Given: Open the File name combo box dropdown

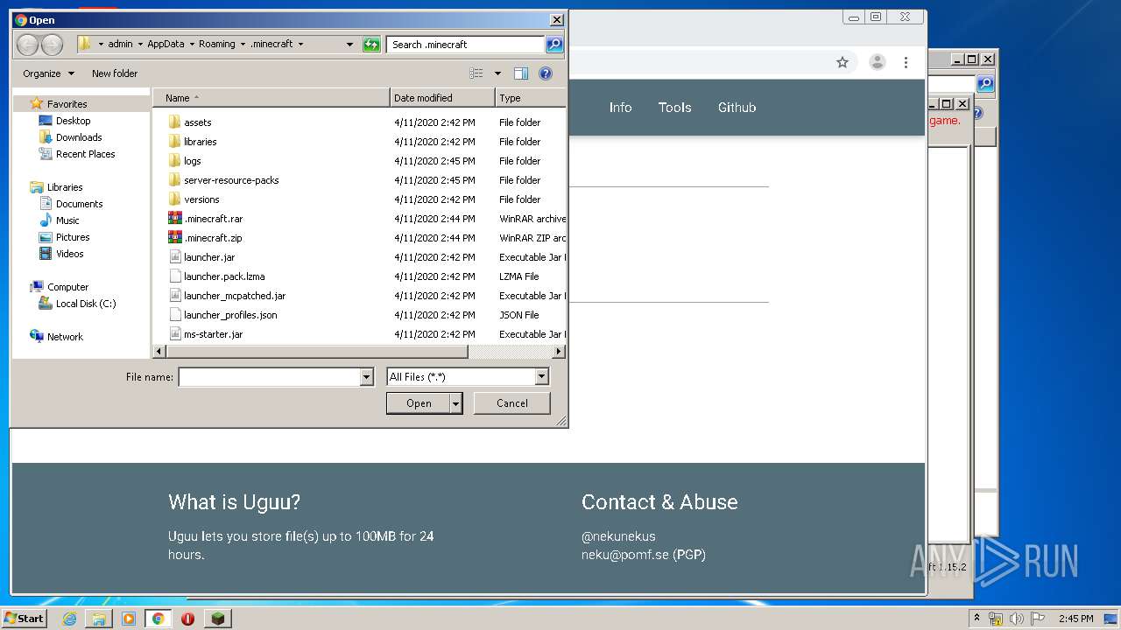Looking at the screenshot, I should click(367, 377).
